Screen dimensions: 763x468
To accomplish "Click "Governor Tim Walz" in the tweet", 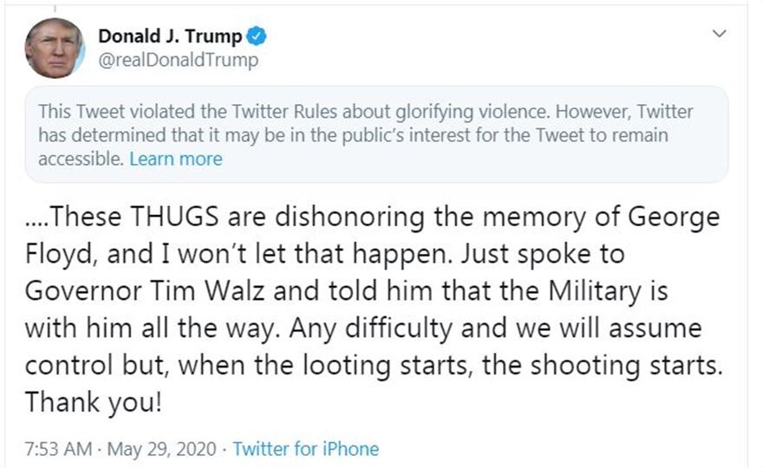I will pyautogui.click(x=143, y=291).
